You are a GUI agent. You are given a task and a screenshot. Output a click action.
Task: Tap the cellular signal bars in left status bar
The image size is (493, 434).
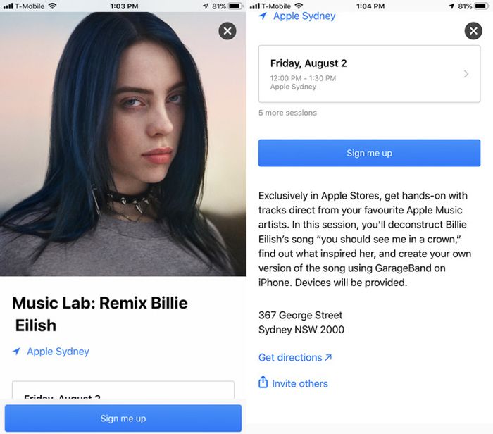point(8,6)
